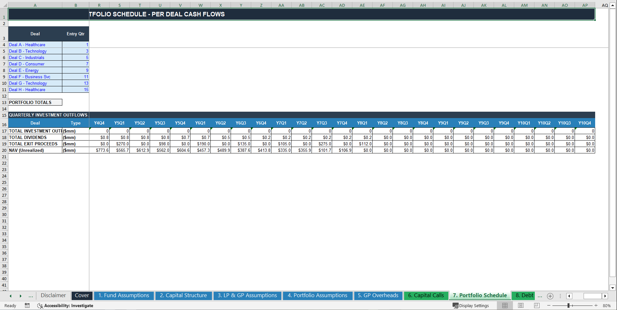This screenshot has height=310, width=617.
Task: Open the sheet list via ellipsis button
Action: (x=31, y=296)
